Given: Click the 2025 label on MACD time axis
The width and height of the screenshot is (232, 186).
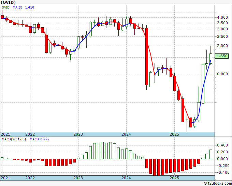Looking at the screenshot, I should coord(174,178).
